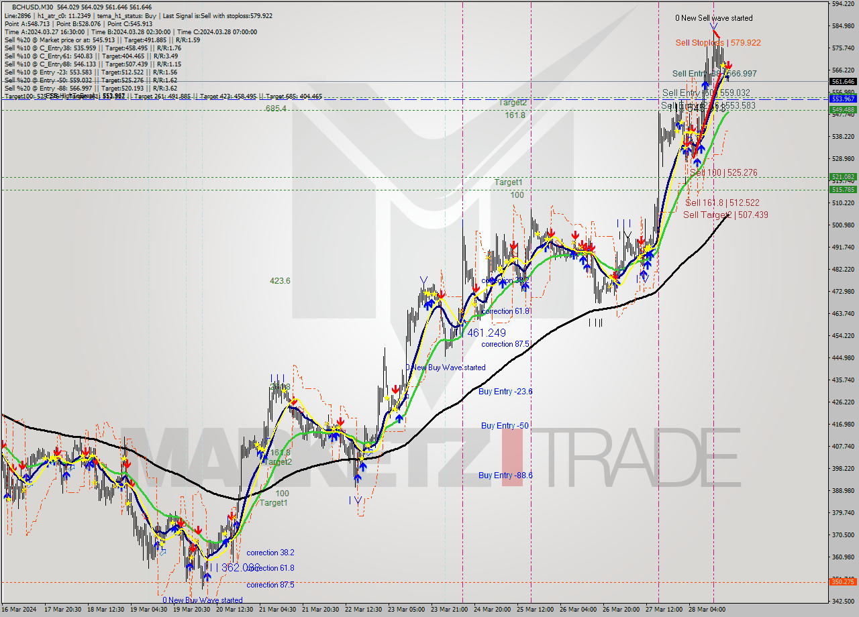Click the '20 Mar 12:30' time label
The width and height of the screenshot is (859, 617).
point(236,610)
